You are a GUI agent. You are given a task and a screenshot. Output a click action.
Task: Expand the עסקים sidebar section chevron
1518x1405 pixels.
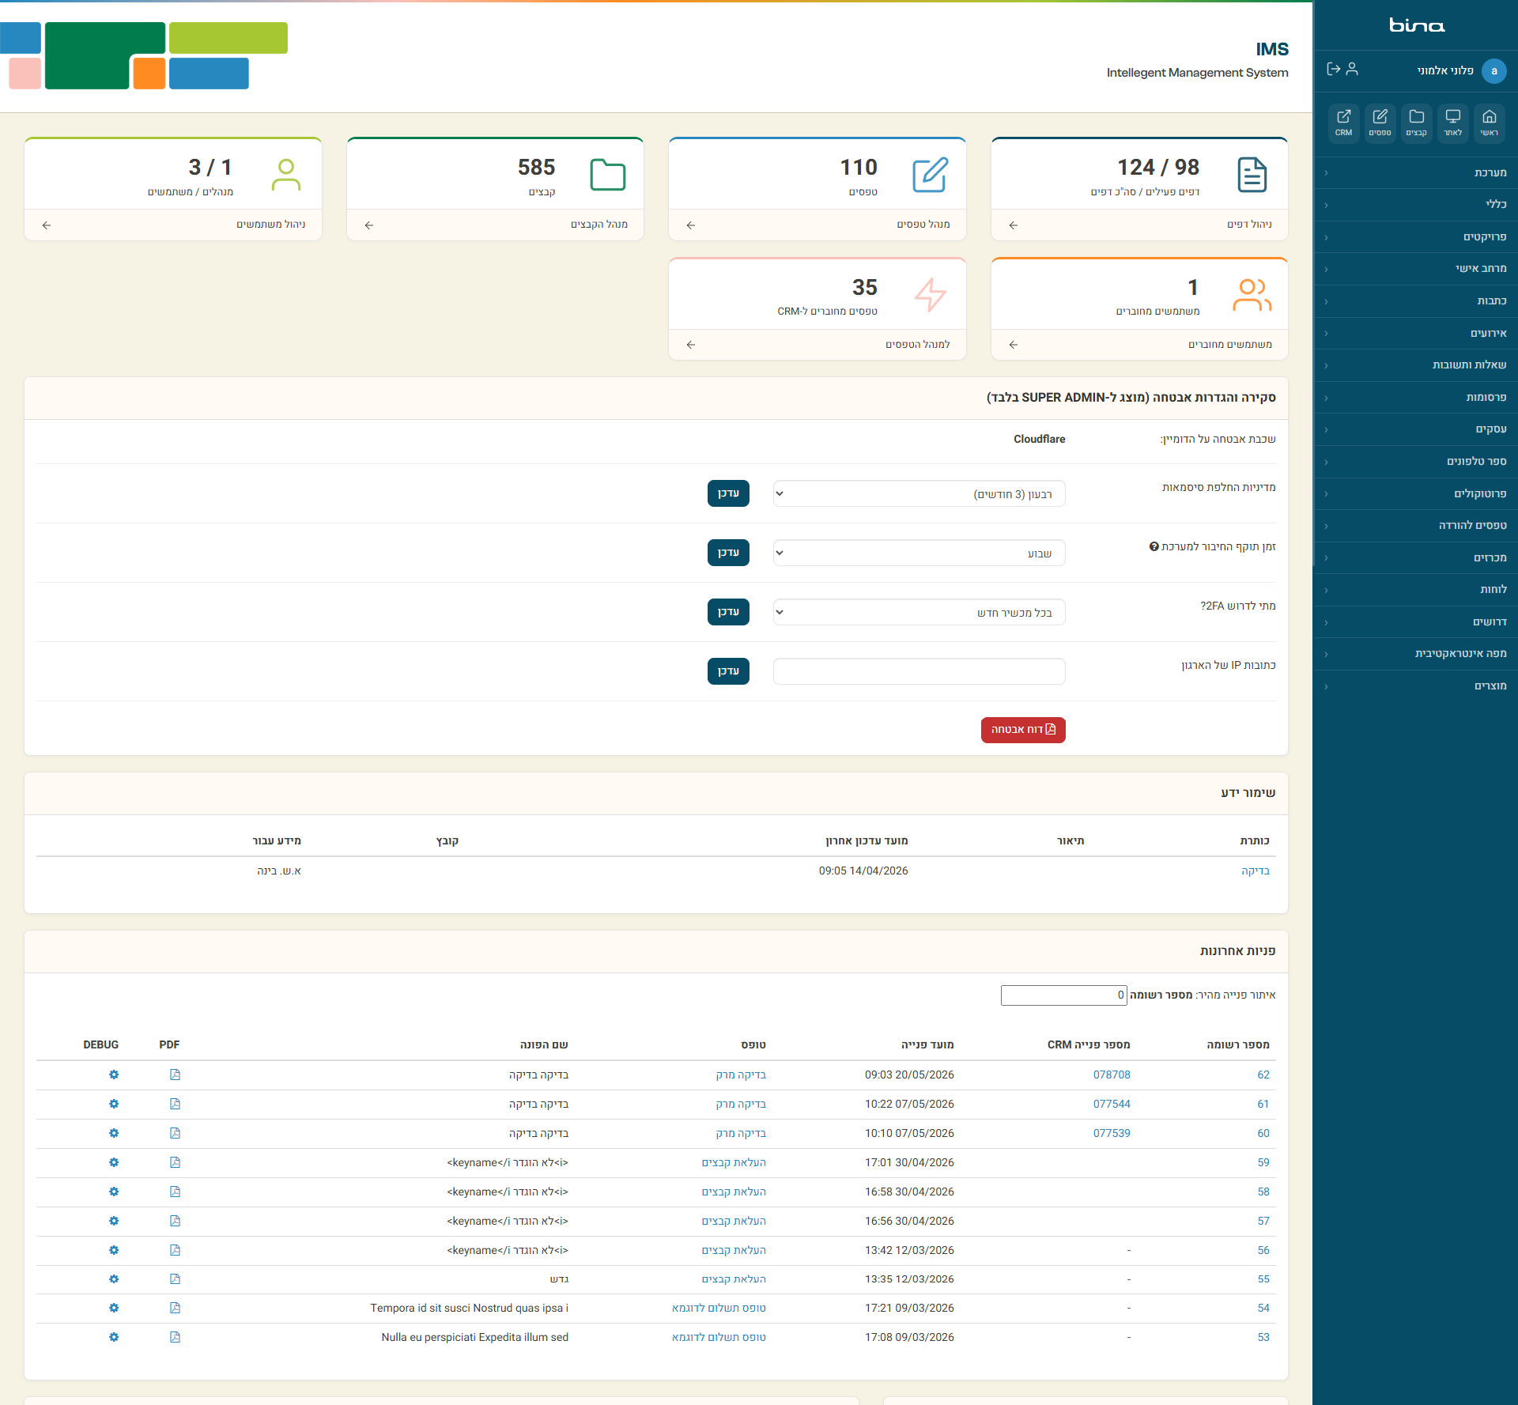[x=1326, y=429]
